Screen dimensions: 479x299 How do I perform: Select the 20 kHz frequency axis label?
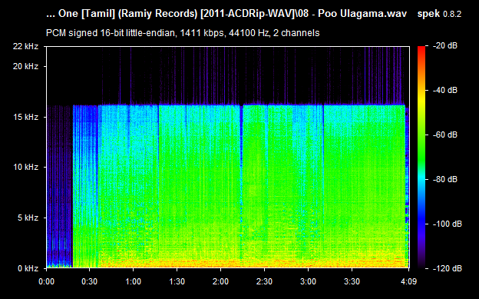point(25,66)
